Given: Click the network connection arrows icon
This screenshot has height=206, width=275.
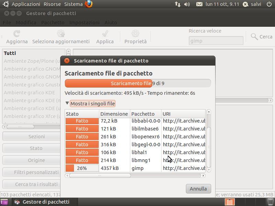Looking at the screenshot, I should point(178,4).
